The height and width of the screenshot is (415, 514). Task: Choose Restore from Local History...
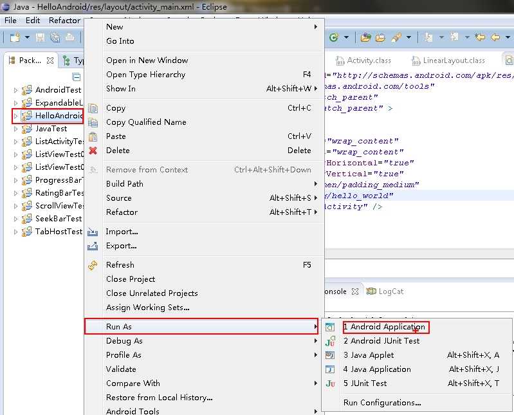204,397
